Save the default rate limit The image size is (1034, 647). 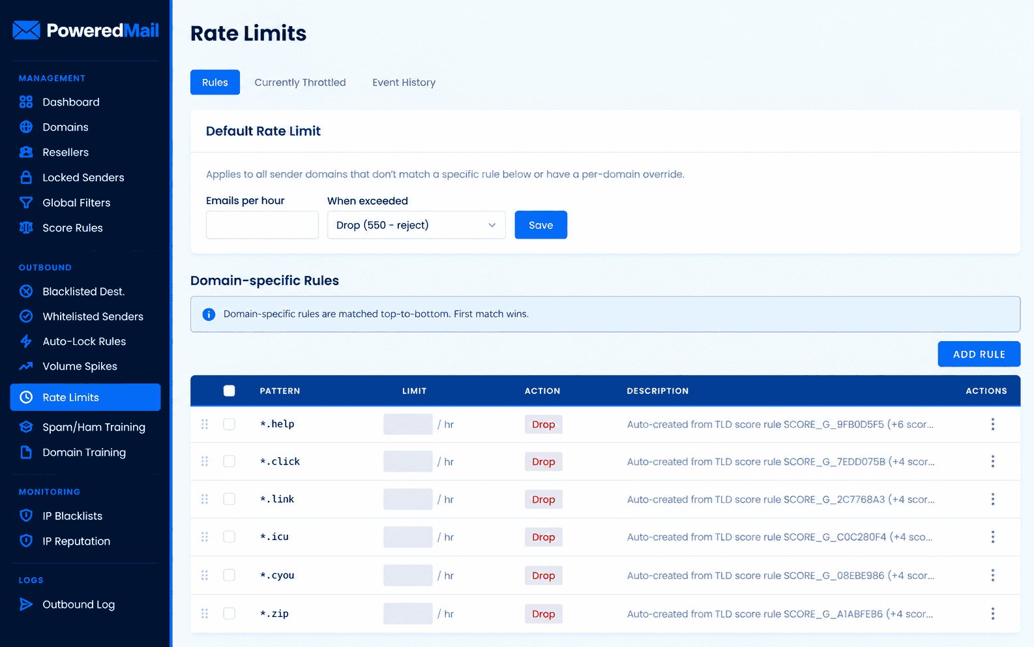[x=541, y=225]
